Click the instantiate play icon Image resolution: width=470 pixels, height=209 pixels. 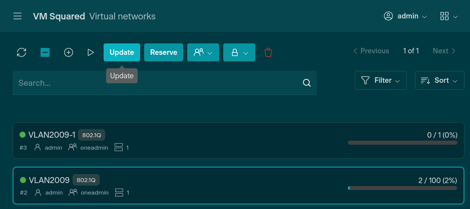click(91, 52)
